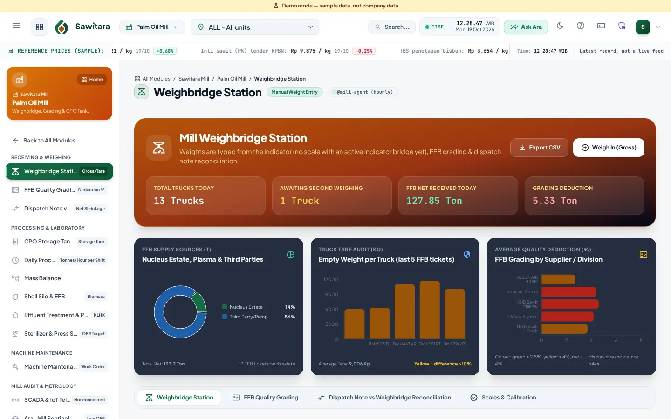Click the mill card building icon
This screenshot has width=671, height=419.
pos(20,80)
